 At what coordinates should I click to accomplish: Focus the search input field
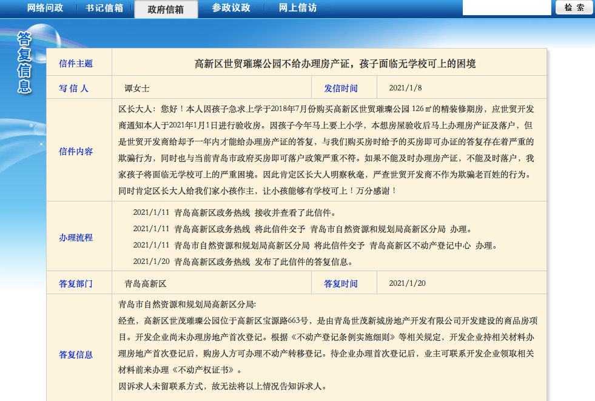pyautogui.click(x=506, y=8)
